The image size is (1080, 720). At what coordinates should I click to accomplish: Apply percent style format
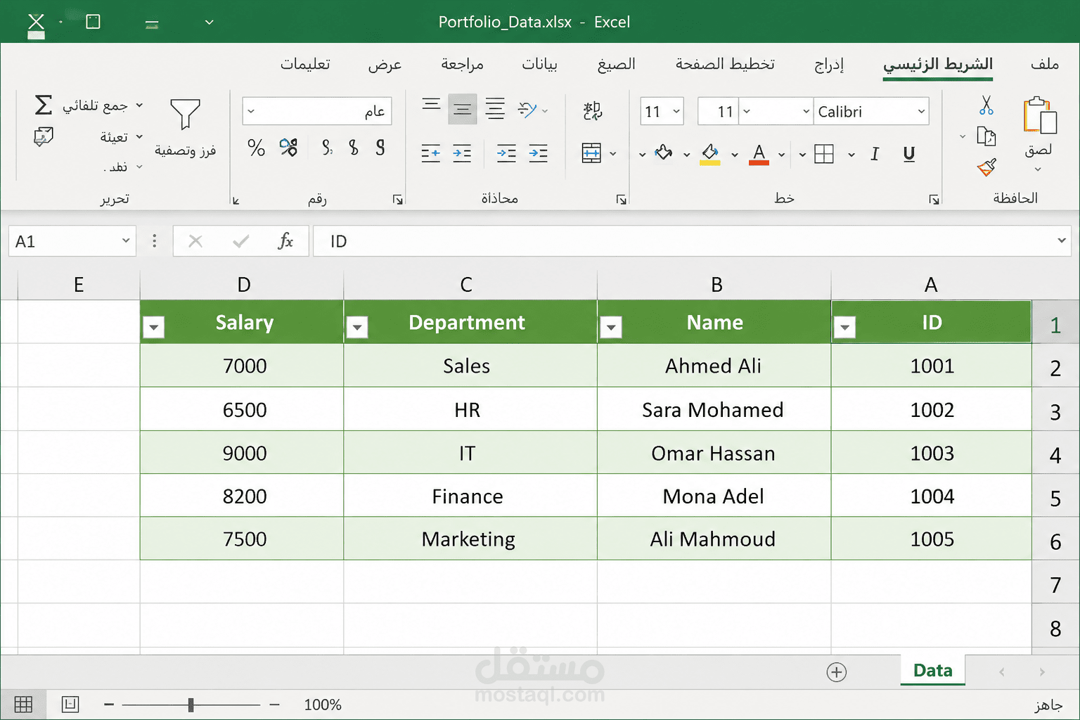coord(256,148)
